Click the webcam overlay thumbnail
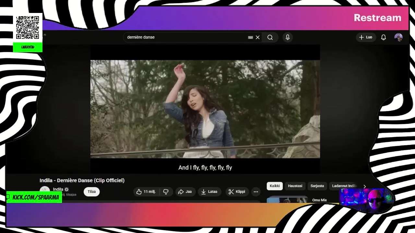The image size is (415, 233). tap(366, 201)
